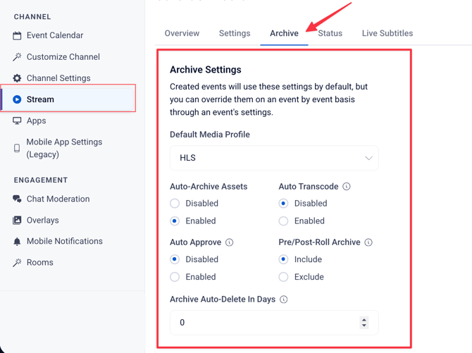The width and height of the screenshot is (472, 353).
Task: Switch to the Settings tab
Action: coord(235,33)
